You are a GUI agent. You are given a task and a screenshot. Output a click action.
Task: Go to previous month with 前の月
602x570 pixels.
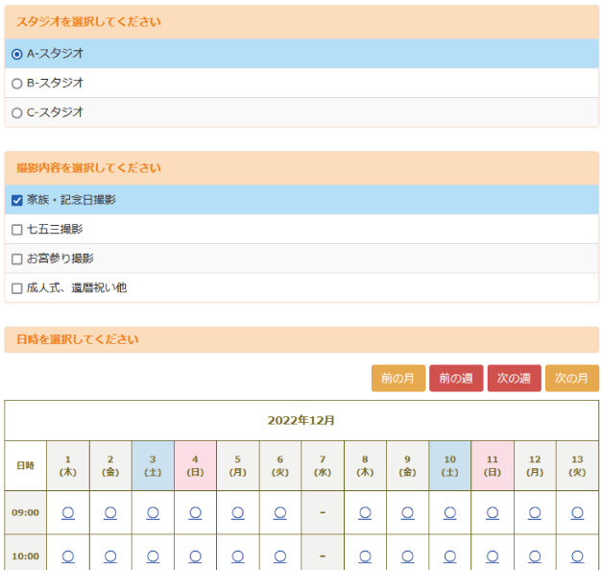[x=397, y=379]
